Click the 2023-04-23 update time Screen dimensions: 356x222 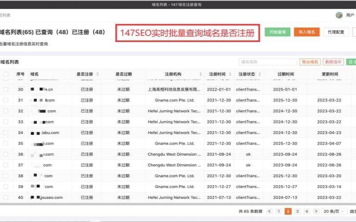click(x=329, y=132)
